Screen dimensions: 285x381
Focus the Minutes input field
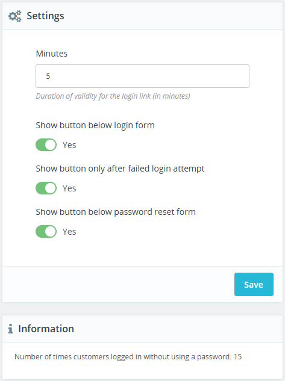[142, 76]
